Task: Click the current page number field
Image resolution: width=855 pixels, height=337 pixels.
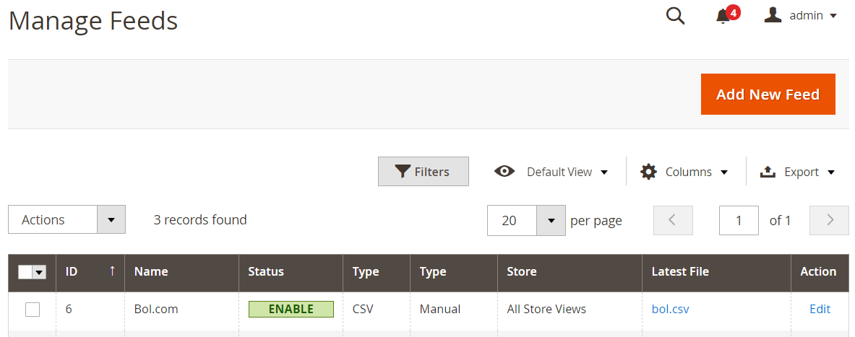Action: coord(739,221)
